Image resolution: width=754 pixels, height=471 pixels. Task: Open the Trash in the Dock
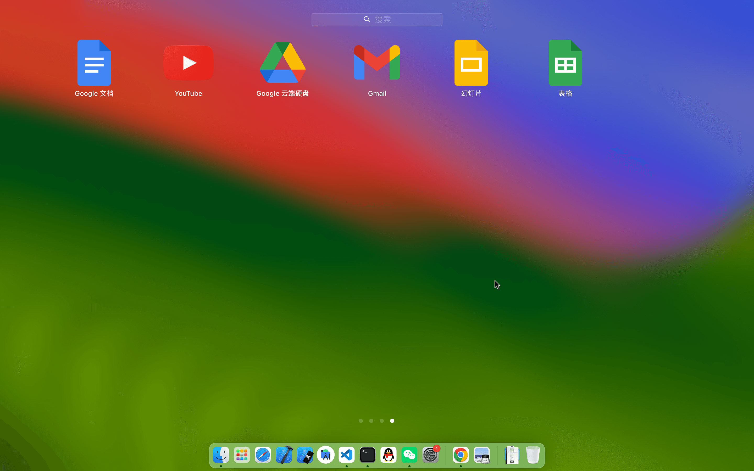coord(533,455)
